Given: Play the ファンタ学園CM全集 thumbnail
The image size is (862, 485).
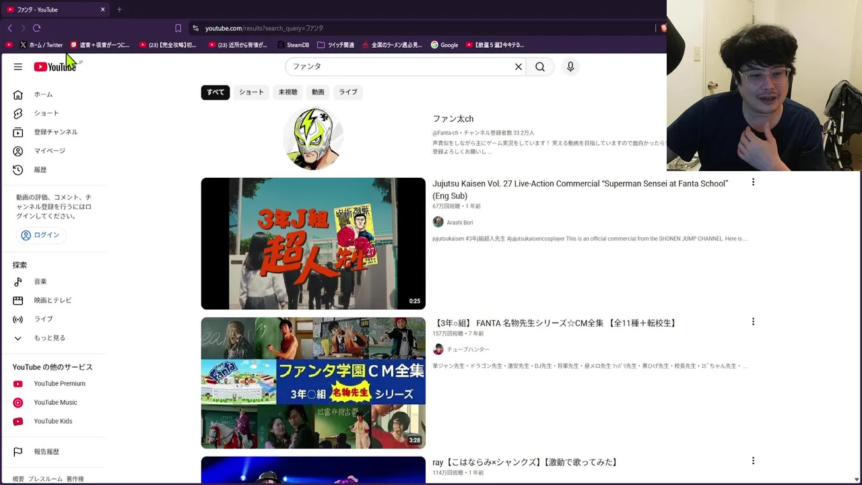Looking at the screenshot, I should (313, 383).
